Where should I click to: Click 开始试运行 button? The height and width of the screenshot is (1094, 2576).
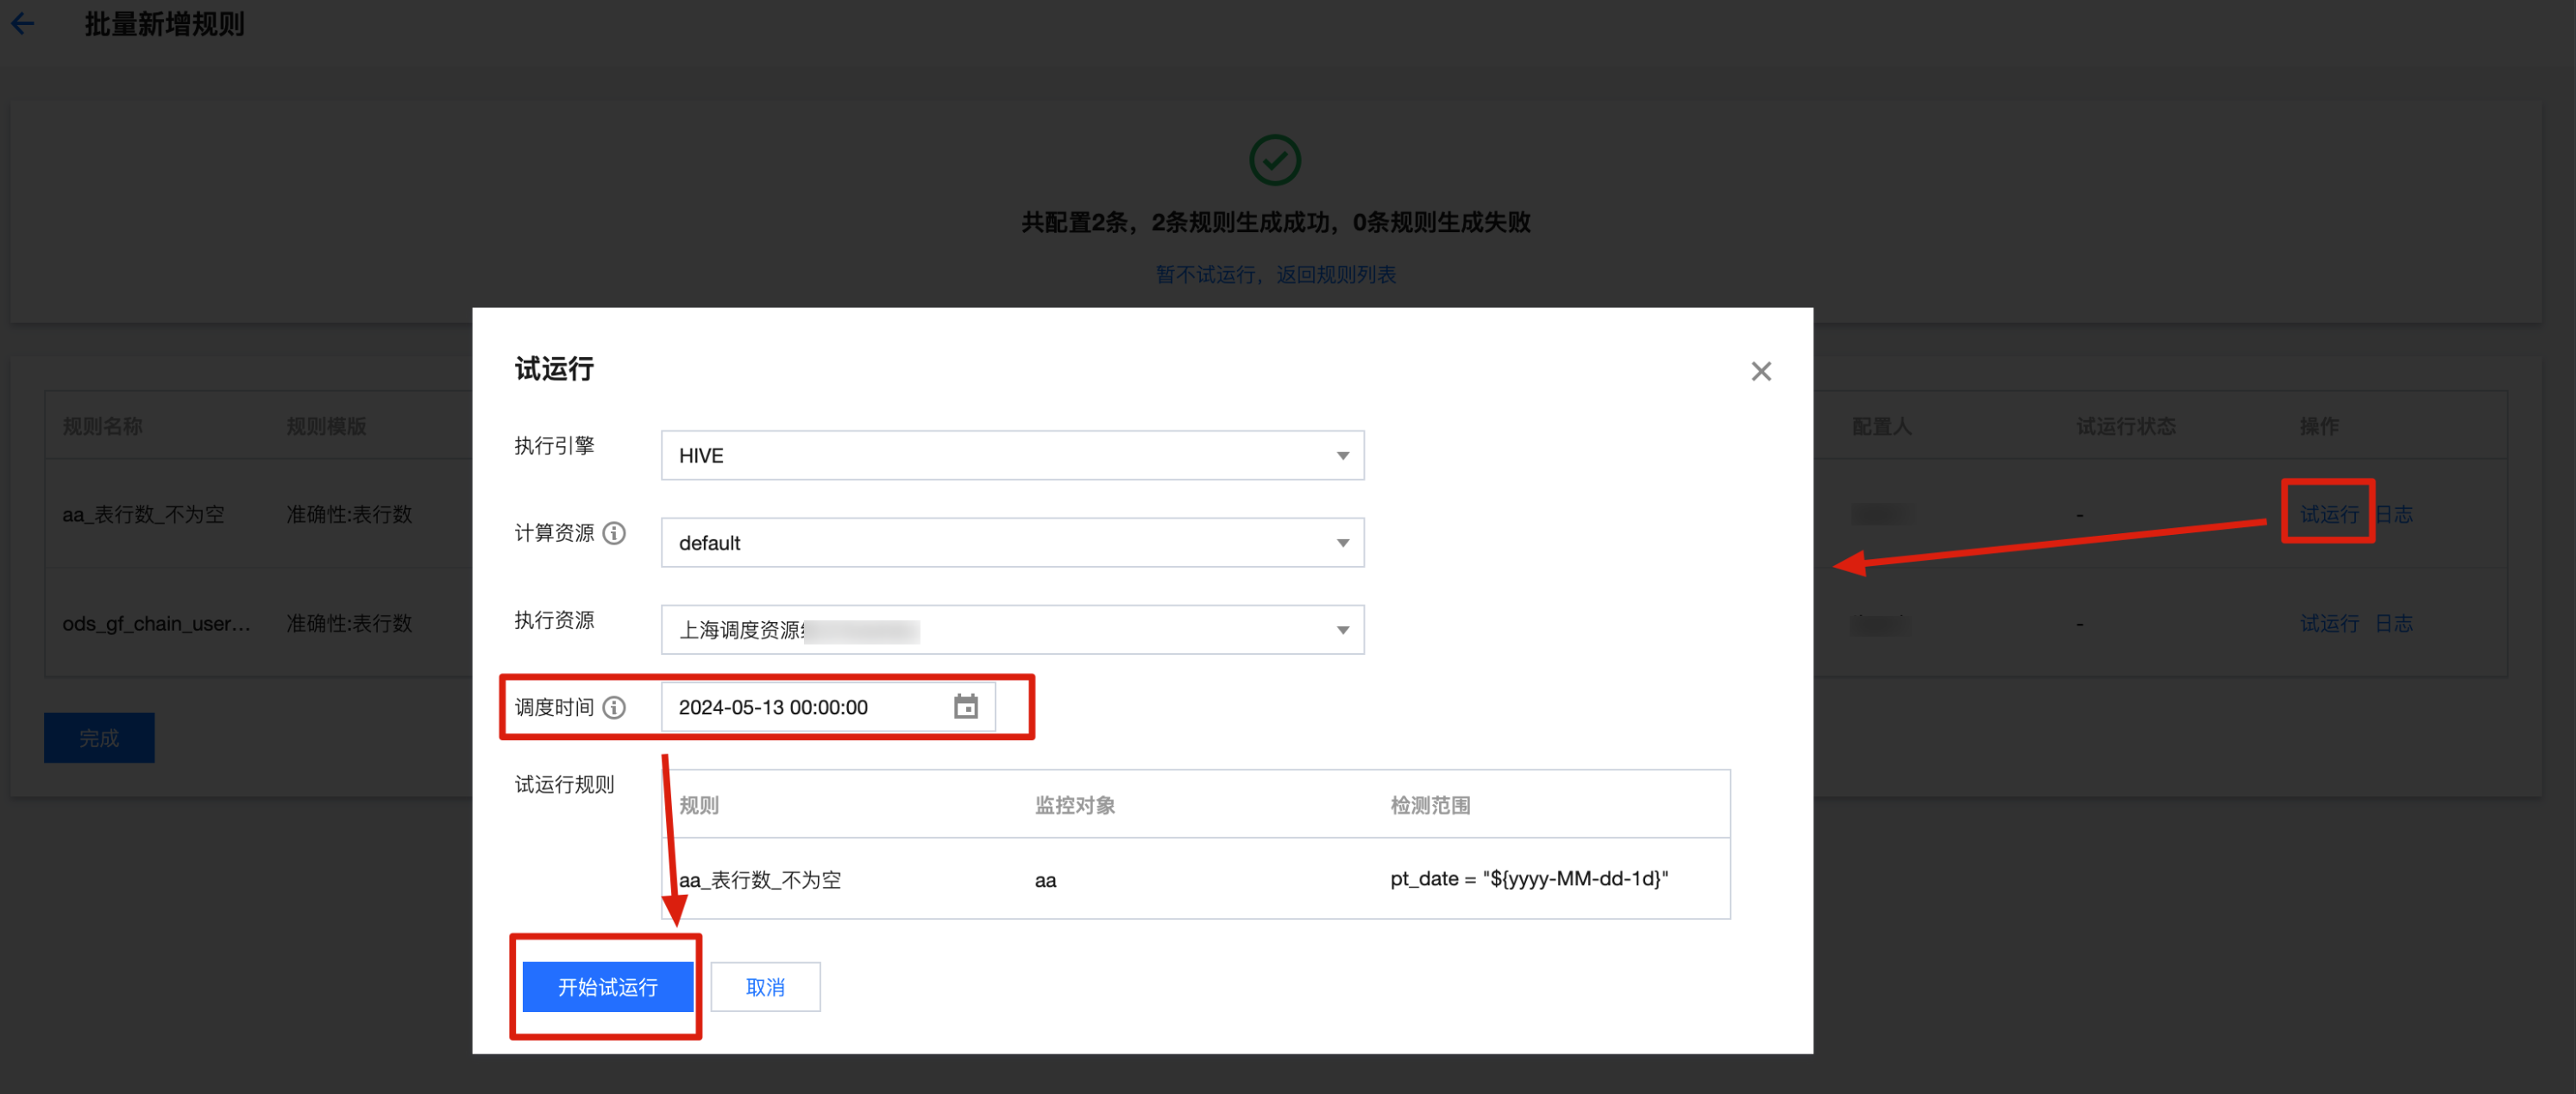coord(607,986)
